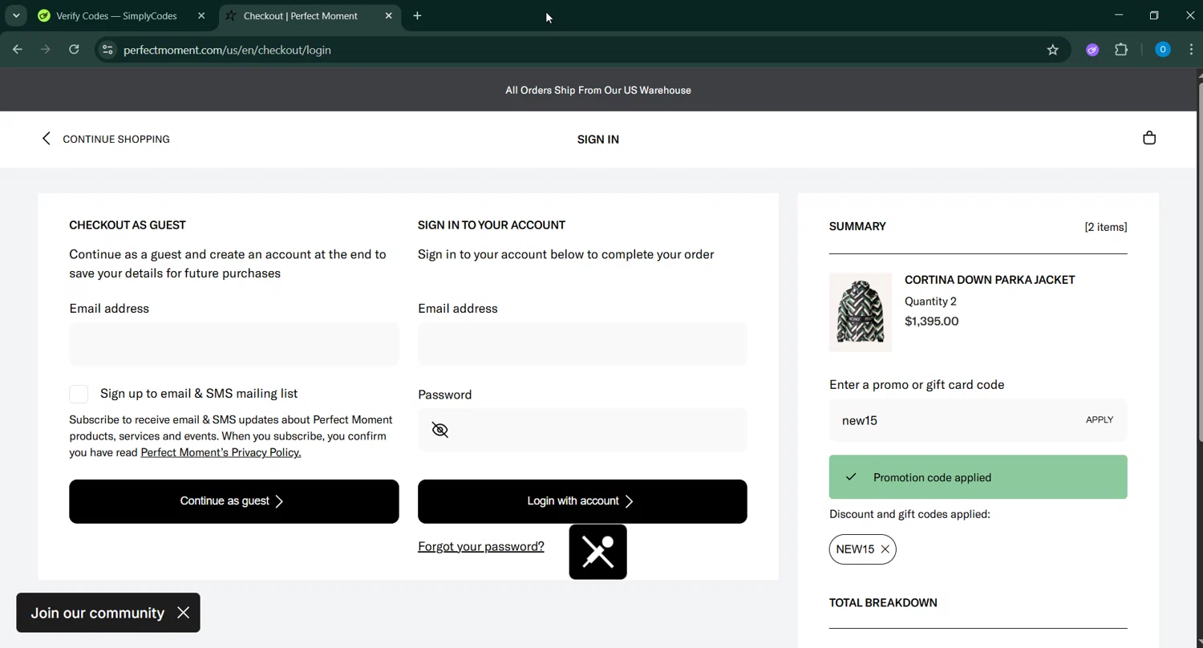Click the Promotion code applied message
Image resolution: width=1203 pixels, height=648 pixels.
978,477
